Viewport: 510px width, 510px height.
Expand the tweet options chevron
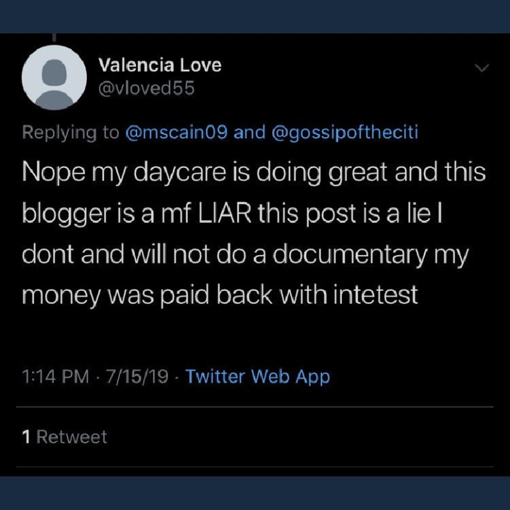tap(482, 68)
